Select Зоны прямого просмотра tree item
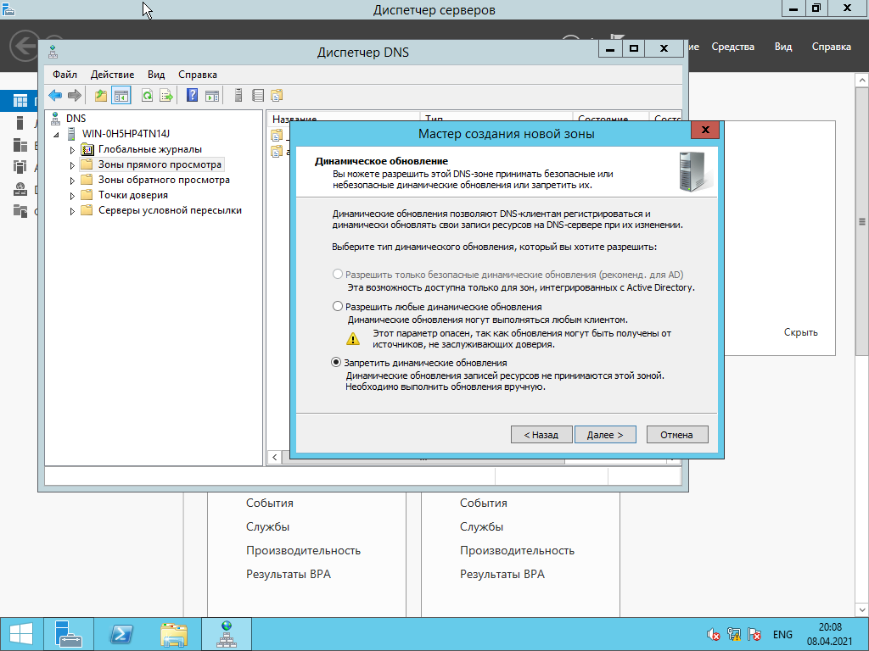869x651 pixels. pyautogui.click(x=160, y=164)
